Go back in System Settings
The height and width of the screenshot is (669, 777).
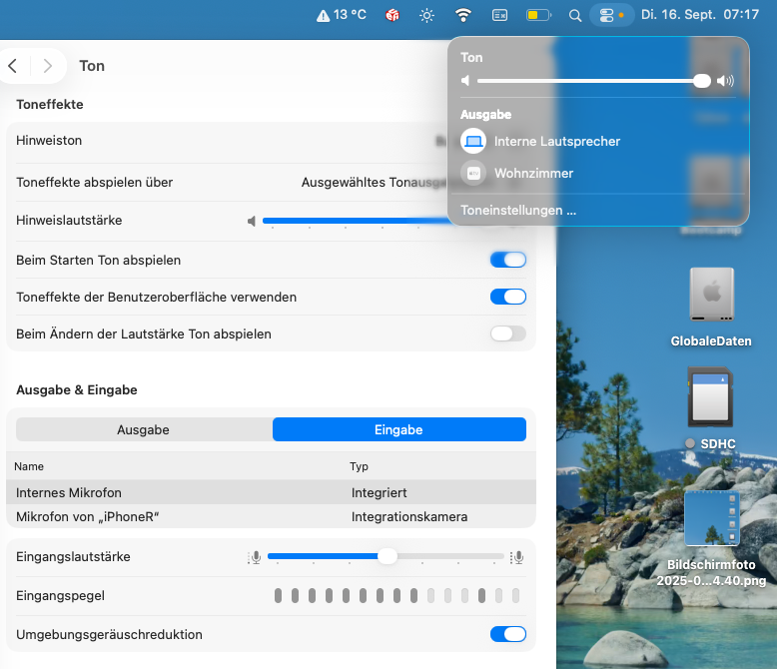point(13,66)
